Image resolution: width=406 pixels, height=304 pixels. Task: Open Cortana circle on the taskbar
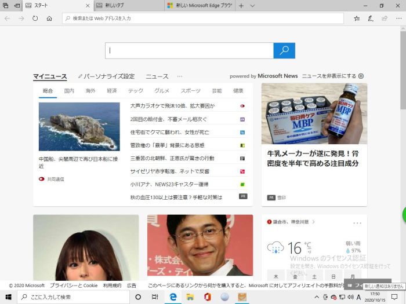coord(139,297)
